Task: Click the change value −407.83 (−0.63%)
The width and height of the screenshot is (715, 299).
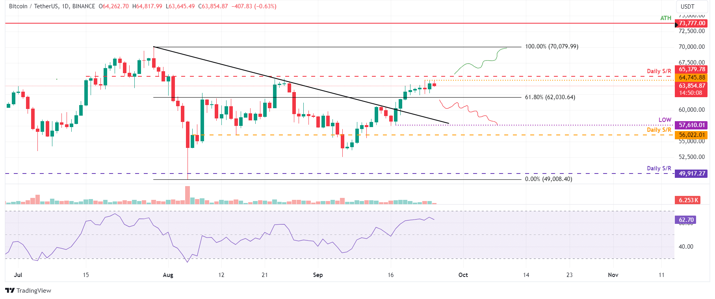Action: pyautogui.click(x=254, y=6)
